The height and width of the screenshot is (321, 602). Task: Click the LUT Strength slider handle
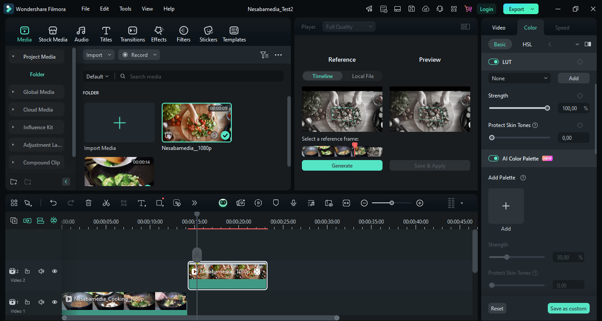pos(547,108)
